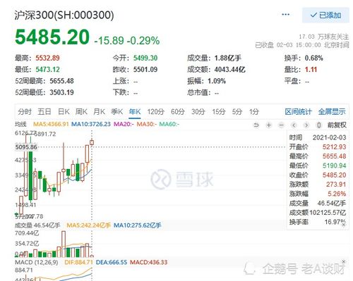Click 最高 value 5532.89

pyautogui.click(x=47, y=58)
